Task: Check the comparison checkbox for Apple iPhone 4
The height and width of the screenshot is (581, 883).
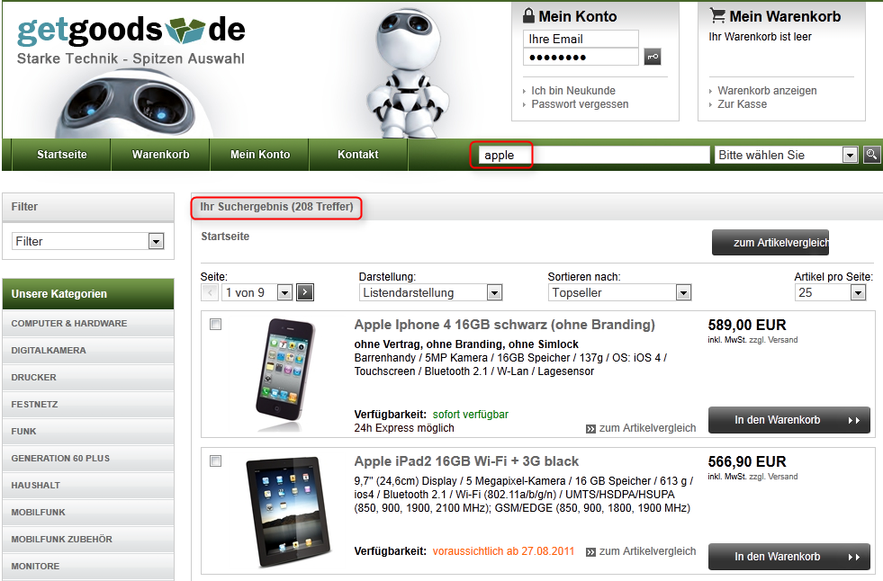Action: (x=215, y=325)
